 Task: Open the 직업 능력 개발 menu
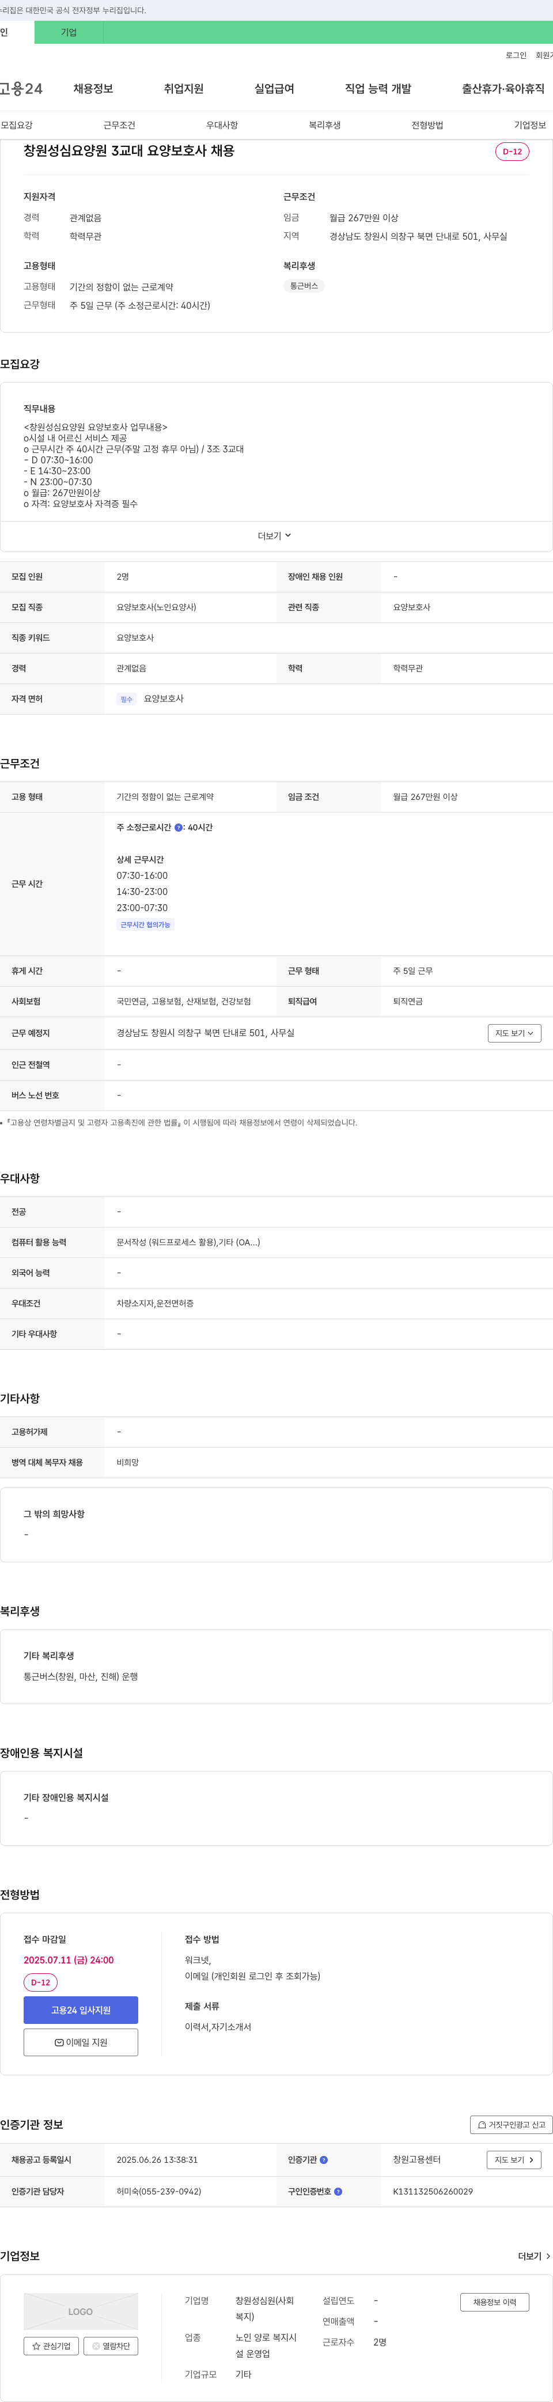(378, 89)
